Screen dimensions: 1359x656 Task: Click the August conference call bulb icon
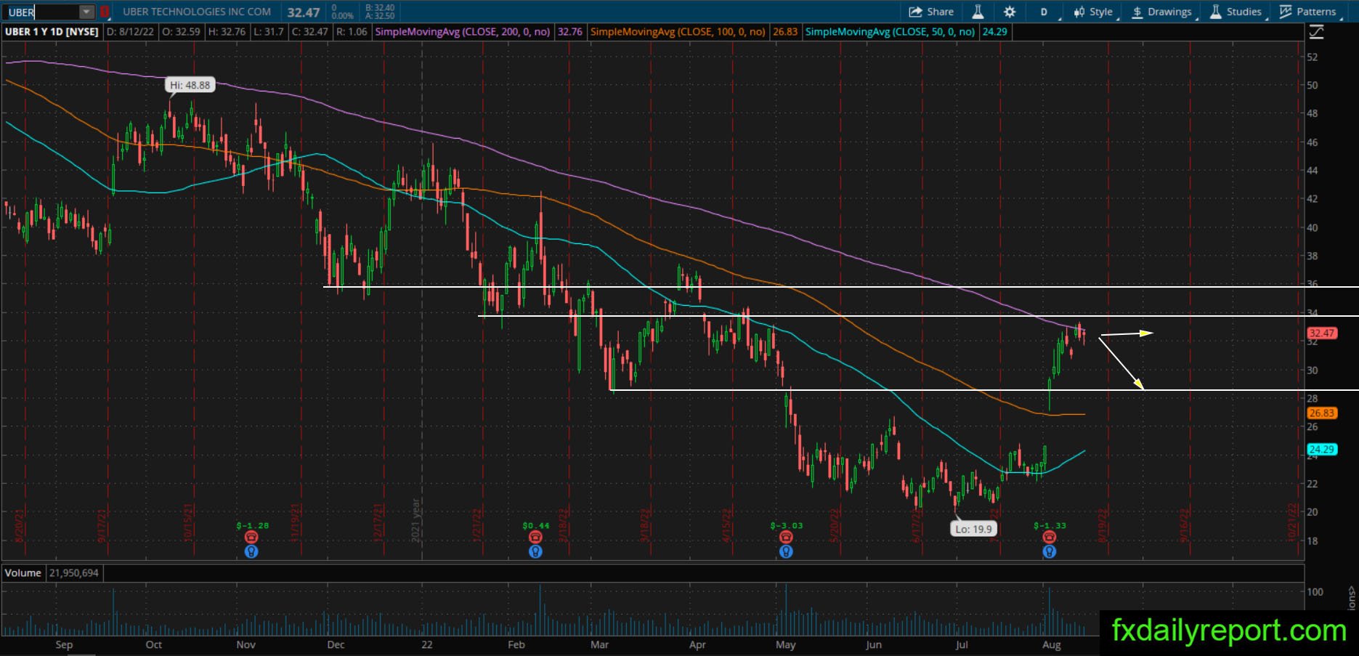tap(1050, 551)
